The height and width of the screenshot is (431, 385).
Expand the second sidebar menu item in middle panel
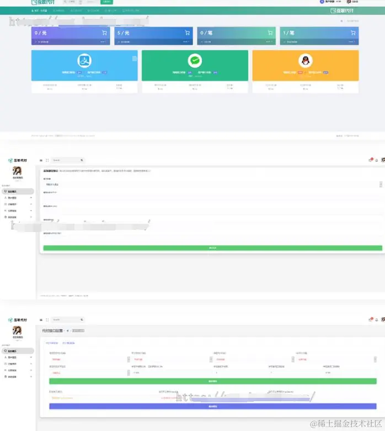pyautogui.click(x=18, y=198)
